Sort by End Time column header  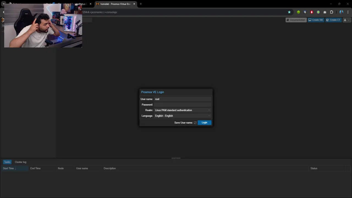(x=42, y=168)
